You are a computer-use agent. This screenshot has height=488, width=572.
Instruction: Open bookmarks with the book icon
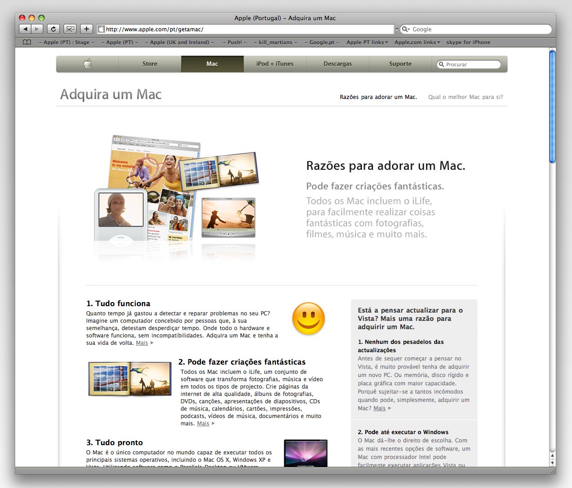point(26,42)
